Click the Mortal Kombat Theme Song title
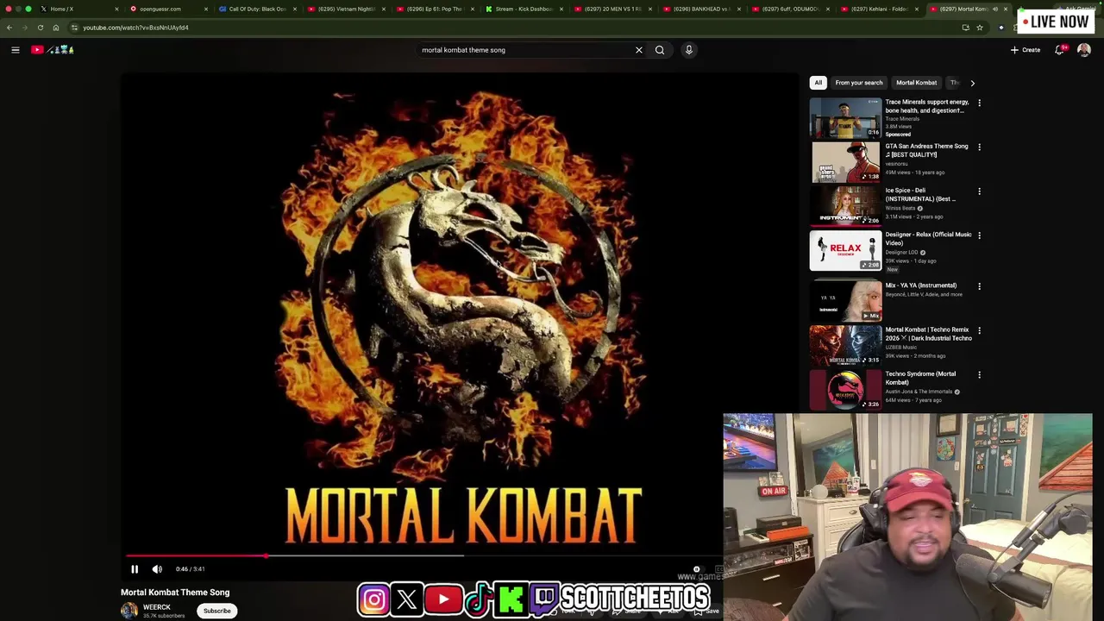Screen dimensions: 1104x621 click(175, 593)
